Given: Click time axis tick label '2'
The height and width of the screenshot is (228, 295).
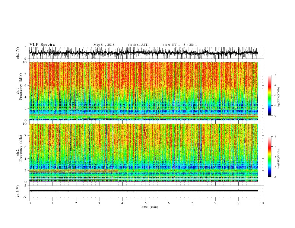Looking at the screenshot, I should [x=76, y=203].
